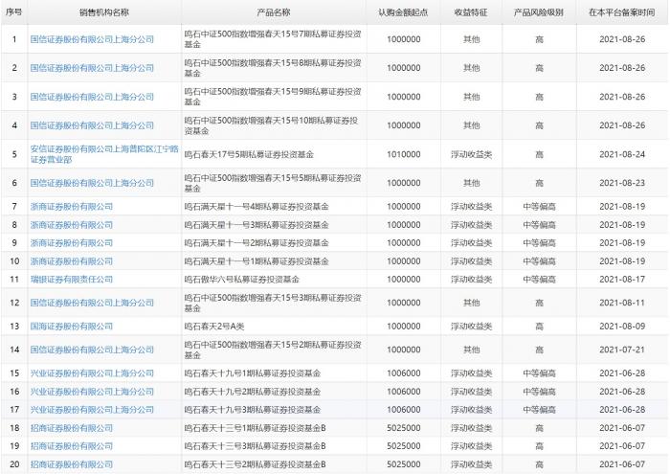670x474 pixels.
Task: Click the 收益特征 column header
Action: (471, 12)
